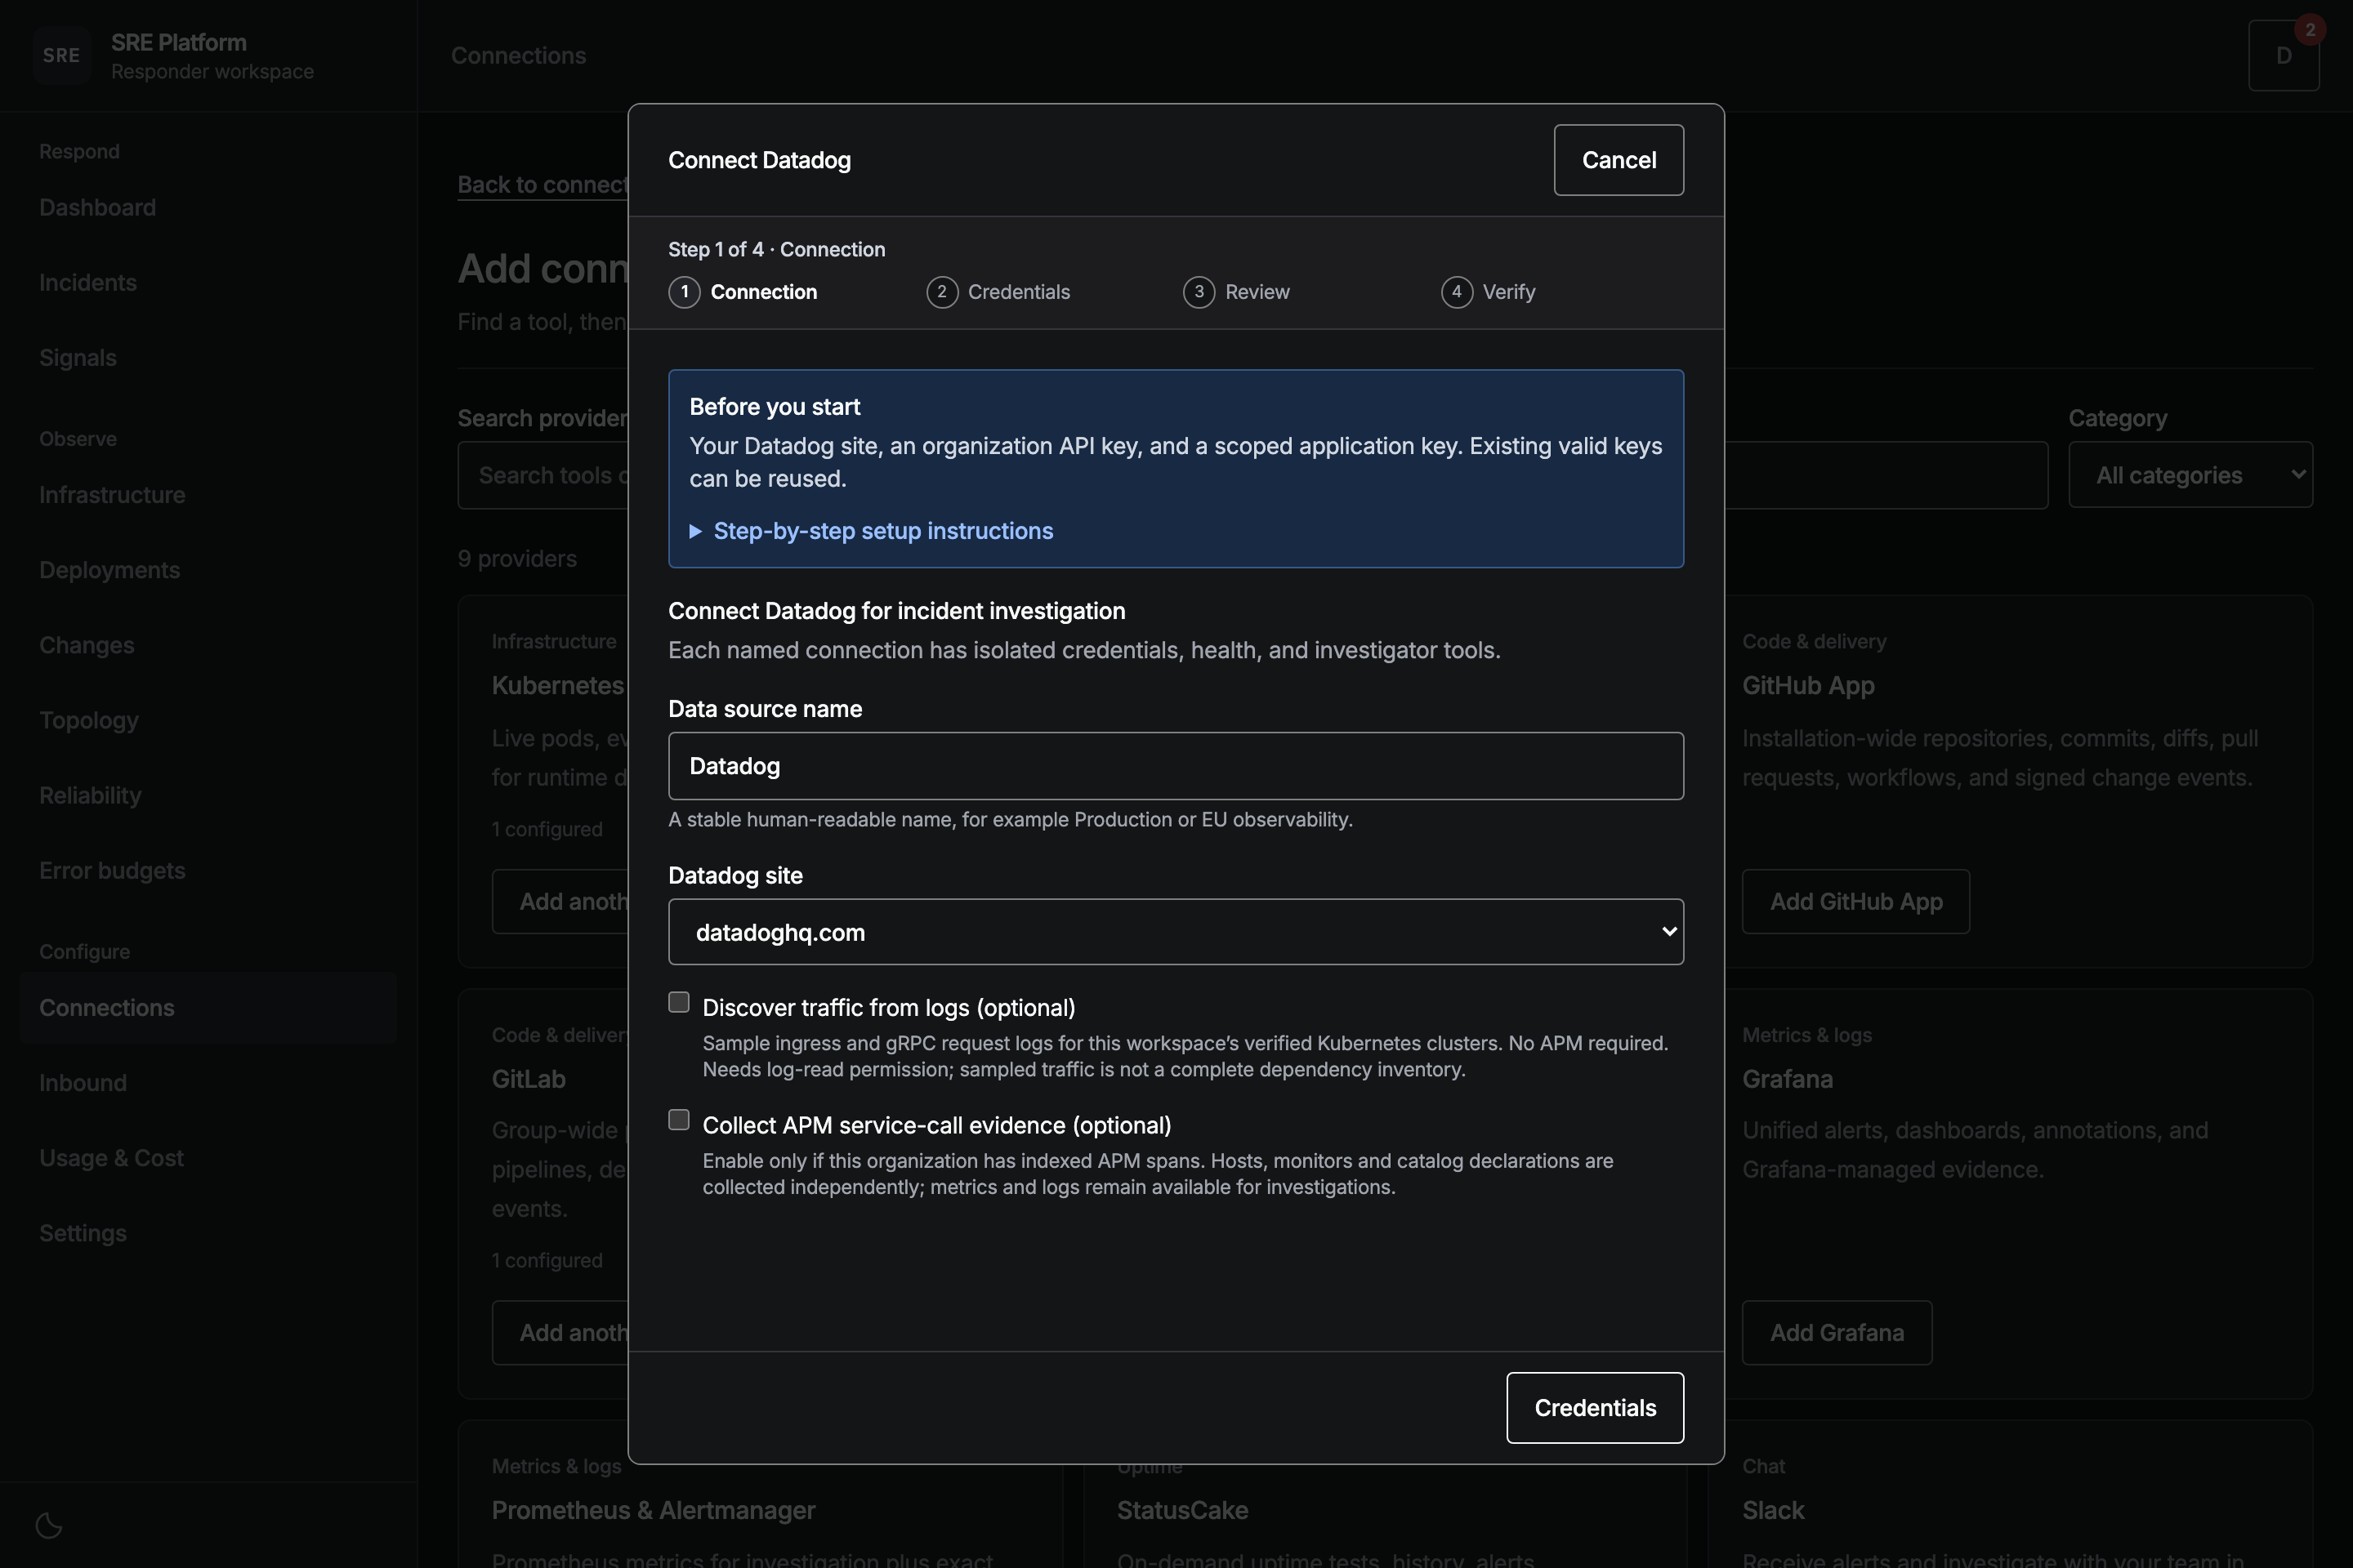Focus the Data source name field
The width and height of the screenshot is (2353, 1568).
(x=1176, y=766)
